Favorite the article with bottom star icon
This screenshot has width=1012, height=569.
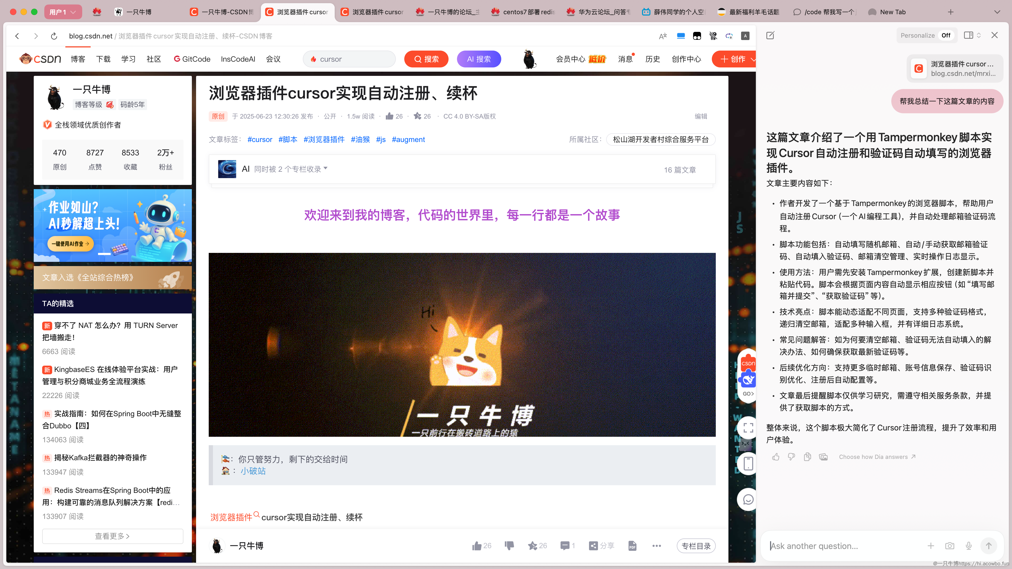point(537,546)
